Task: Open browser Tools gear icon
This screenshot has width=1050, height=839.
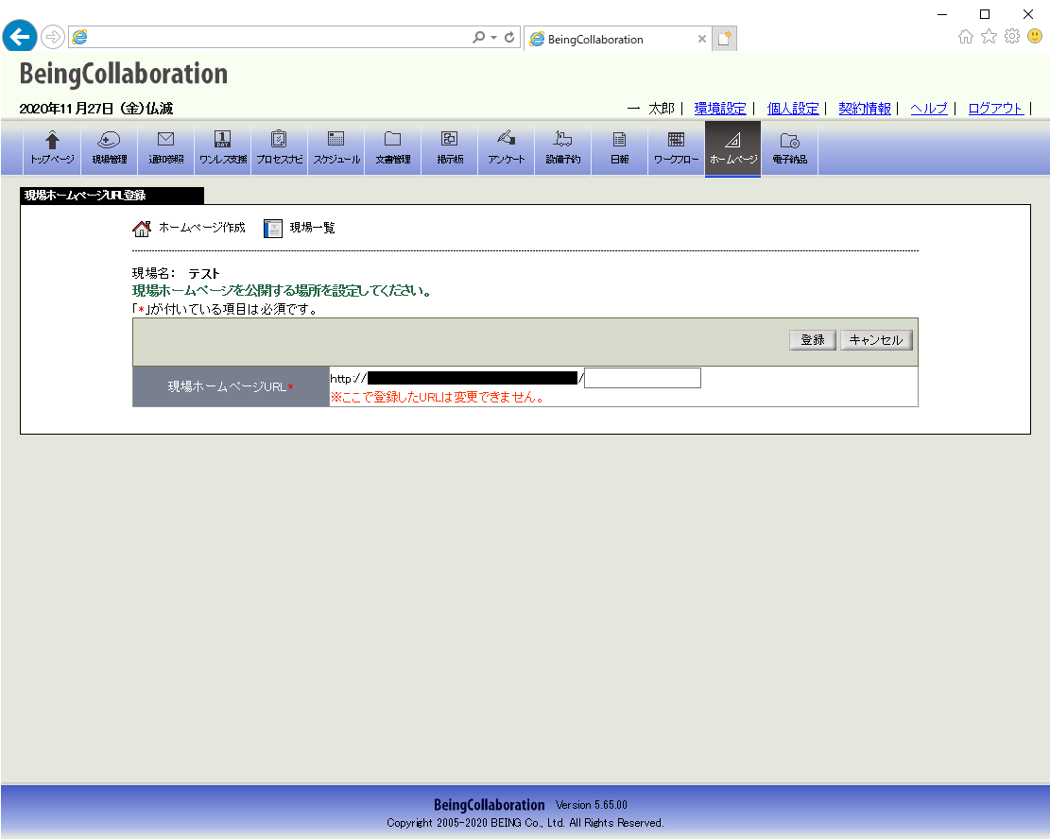Action: (x=1012, y=36)
